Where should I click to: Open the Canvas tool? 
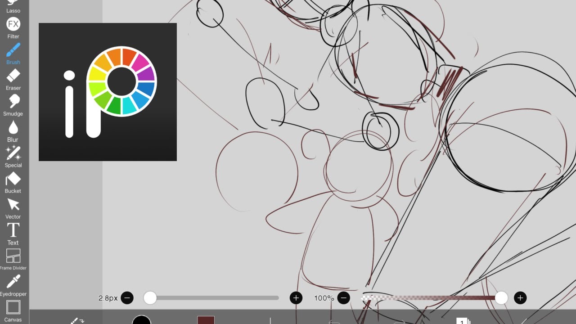coord(13,311)
